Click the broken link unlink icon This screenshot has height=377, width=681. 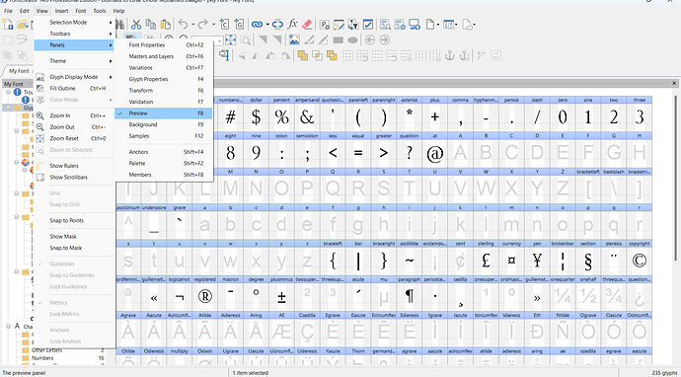(x=278, y=25)
